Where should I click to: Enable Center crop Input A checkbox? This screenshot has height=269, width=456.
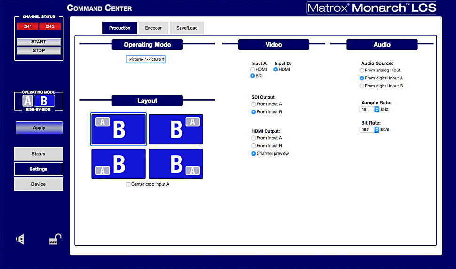128,184
